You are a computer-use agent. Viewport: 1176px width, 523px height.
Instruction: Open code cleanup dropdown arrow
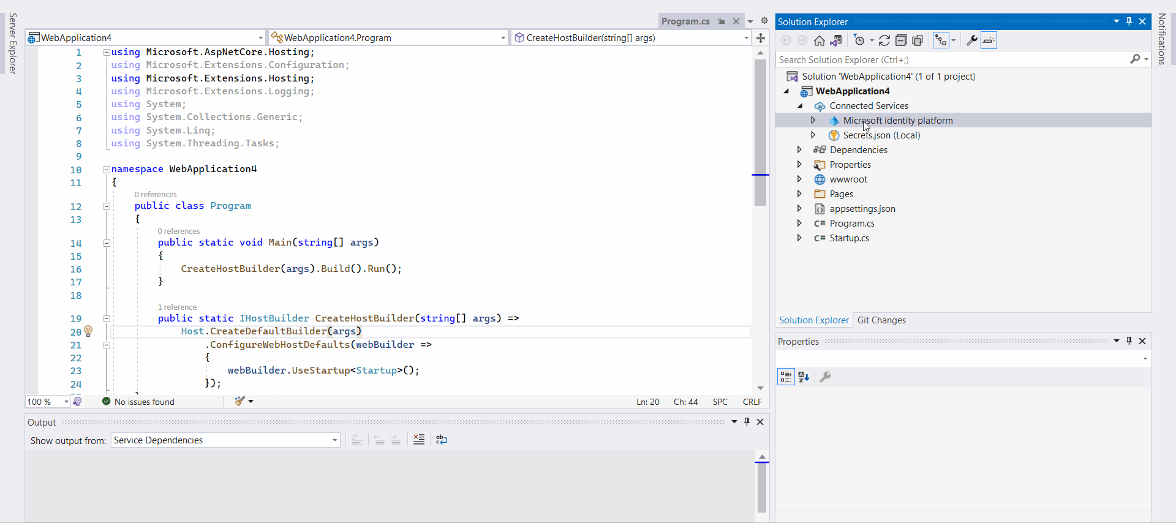coord(251,401)
